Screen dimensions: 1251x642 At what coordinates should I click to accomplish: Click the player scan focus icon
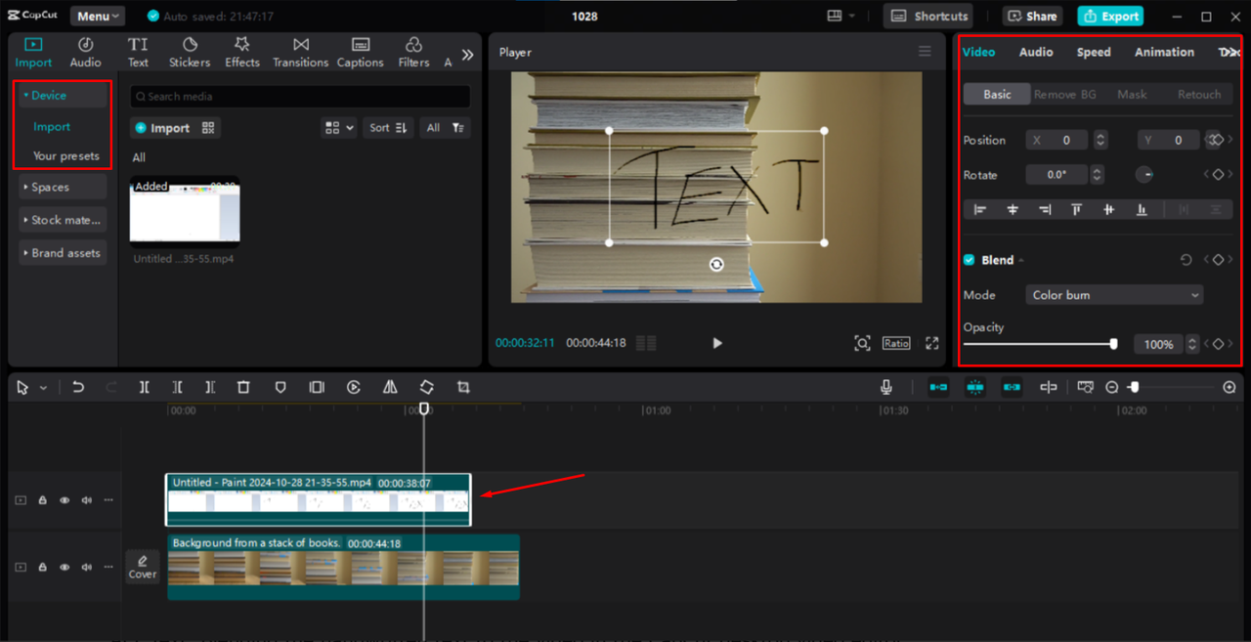(x=862, y=343)
